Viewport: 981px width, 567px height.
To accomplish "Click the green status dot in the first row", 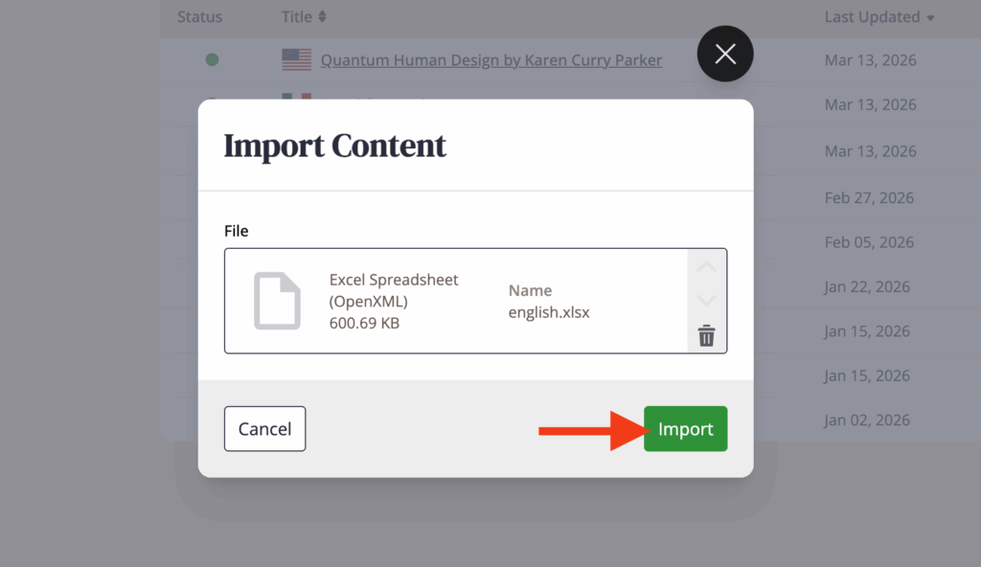I will click(x=212, y=60).
